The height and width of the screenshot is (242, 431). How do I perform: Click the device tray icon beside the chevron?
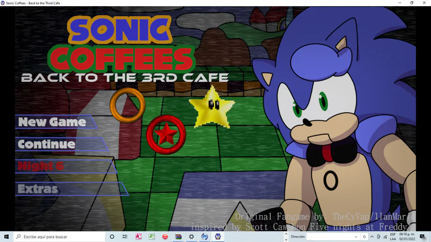point(378,237)
